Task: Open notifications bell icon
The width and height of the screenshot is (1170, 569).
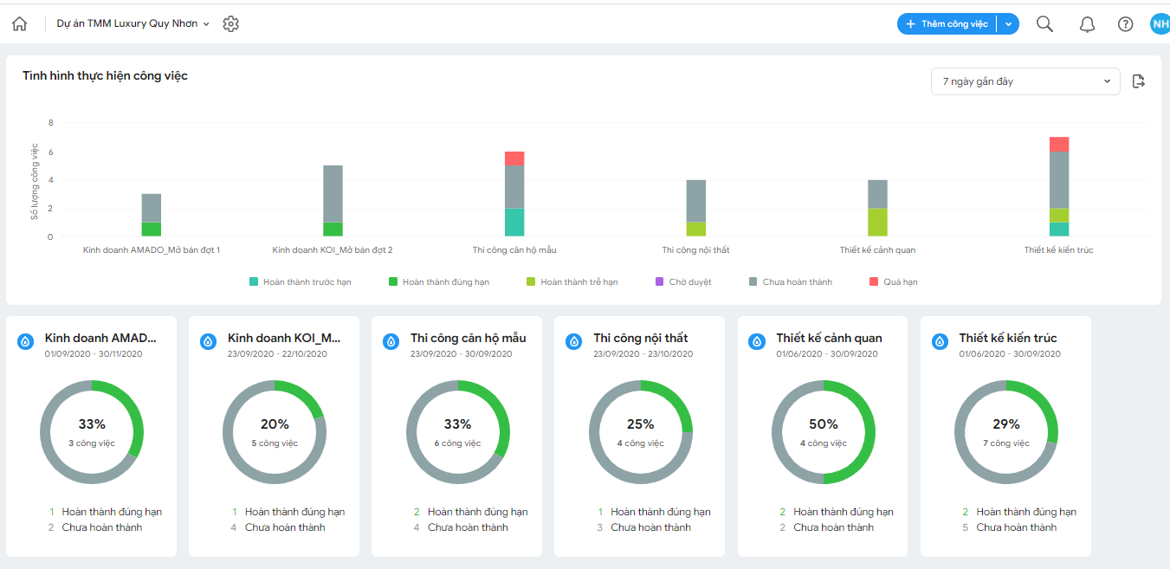Action: [1088, 24]
